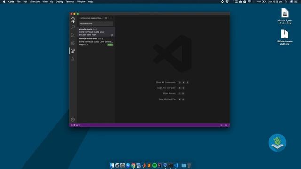Screen dimensions: 301x169
Task: Open the Help menu
Action: click(90, 2)
